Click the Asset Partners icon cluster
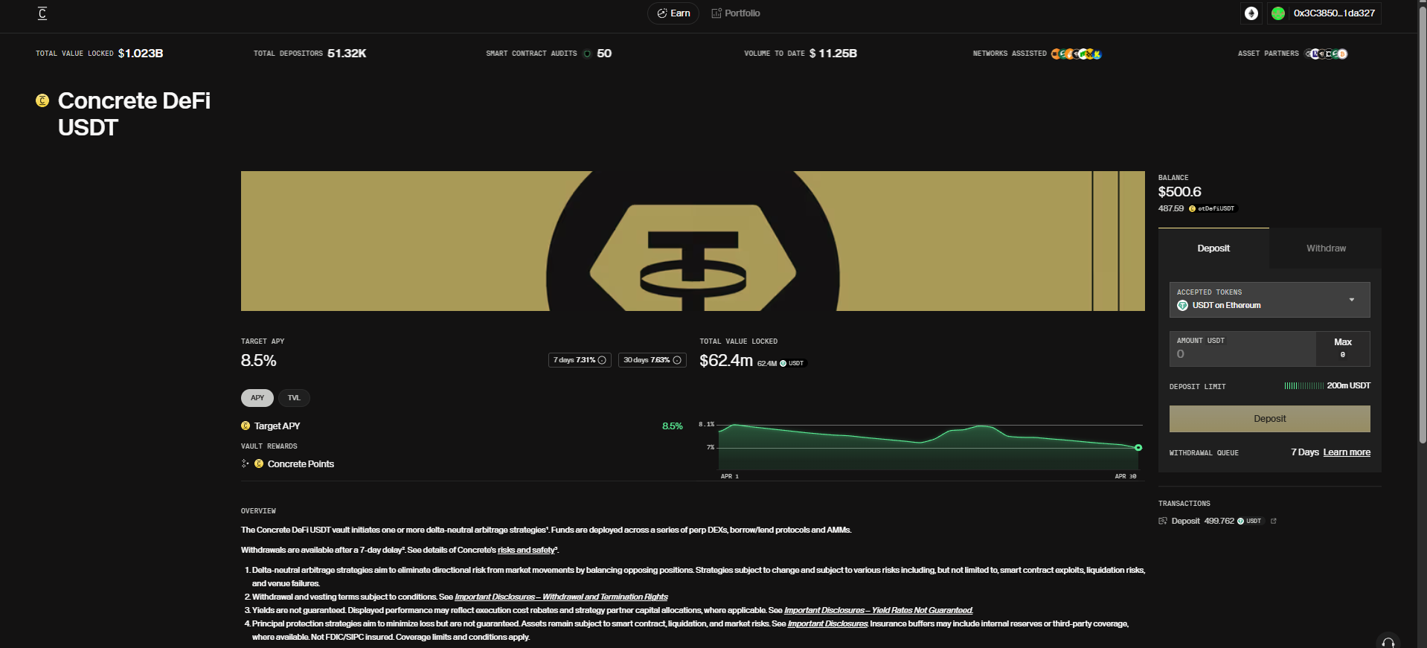The width and height of the screenshot is (1427, 648). [1327, 54]
